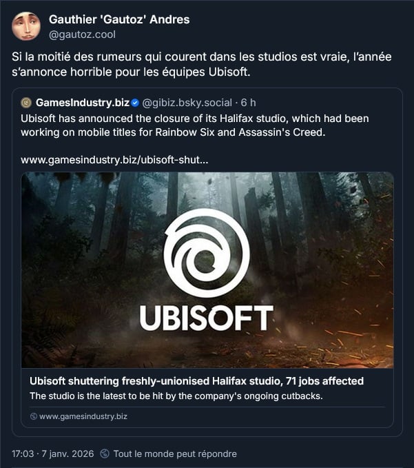This screenshot has width=414, height=468.
Task: Click the Ubisoft swirl logo
Action: coord(207,252)
